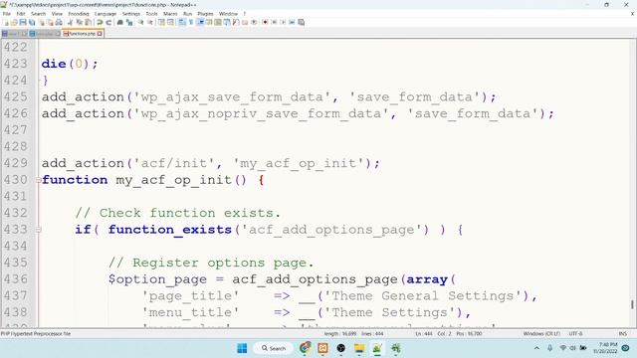This screenshot has height=358, width=637.
Task: Click the Stop macro recording icon
Action: (275, 22)
